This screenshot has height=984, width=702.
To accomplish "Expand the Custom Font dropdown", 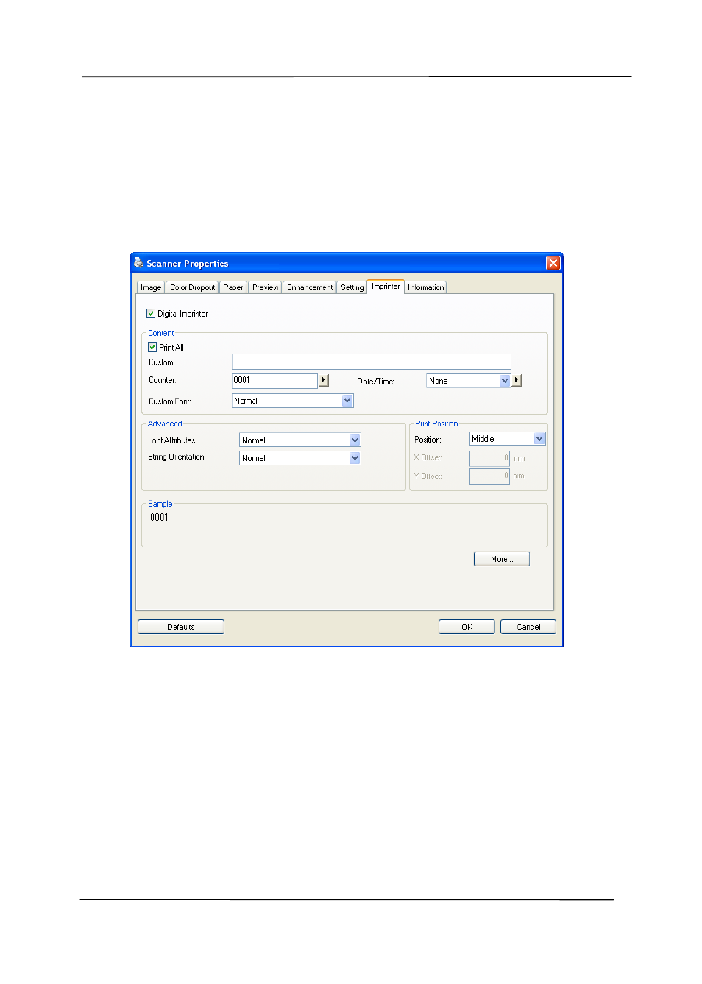I will [347, 401].
